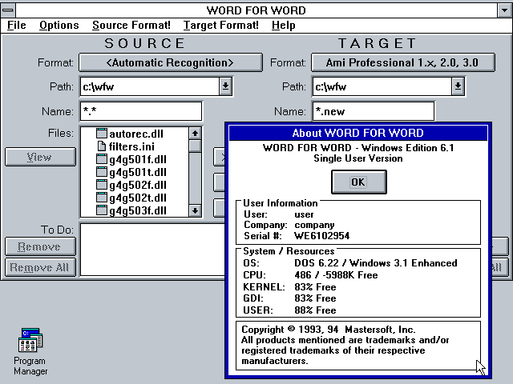This screenshot has height=384, width=513.
Task: Open the Target Format! menu
Action: tap(221, 25)
